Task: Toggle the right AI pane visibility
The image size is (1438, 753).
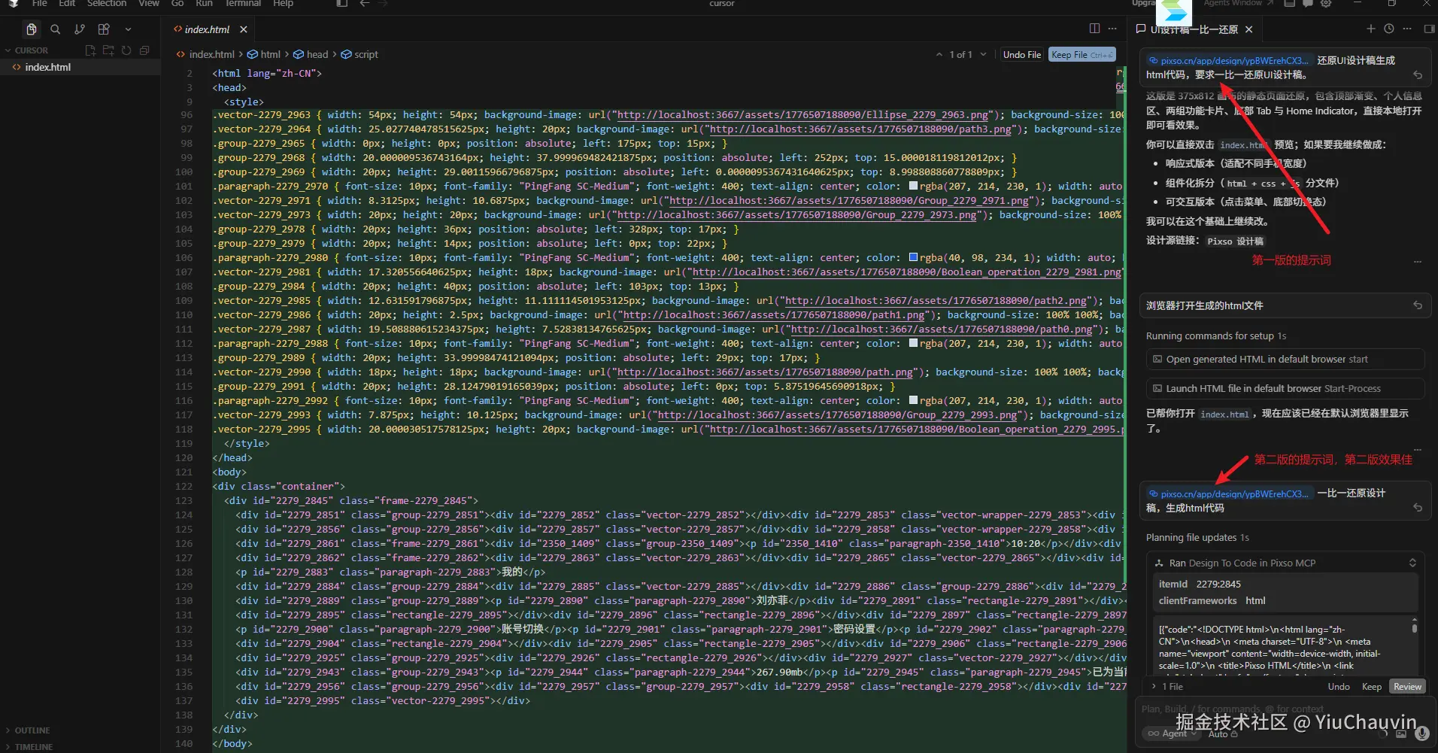Action: [1429, 29]
